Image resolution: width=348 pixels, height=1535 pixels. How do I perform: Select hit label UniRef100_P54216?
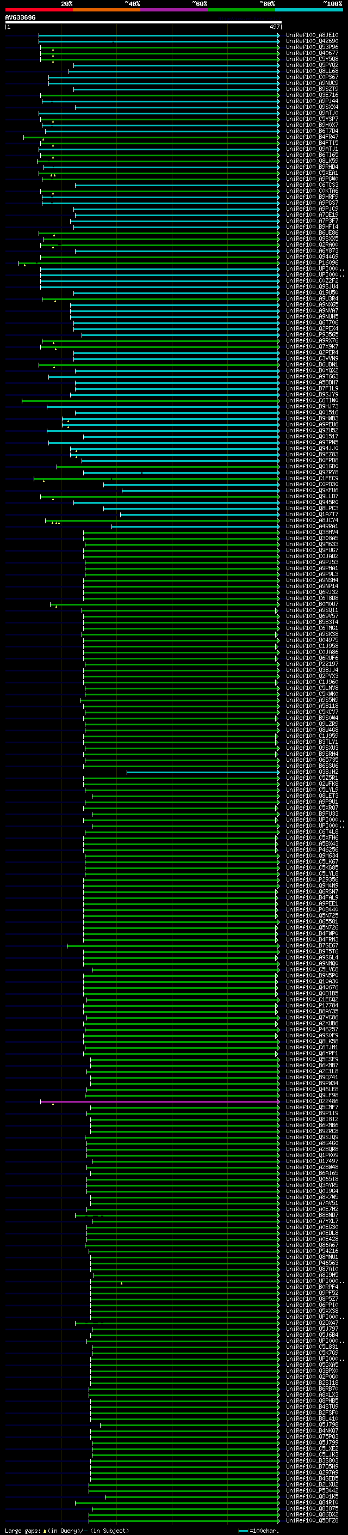pyautogui.click(x=312, y=1251)
